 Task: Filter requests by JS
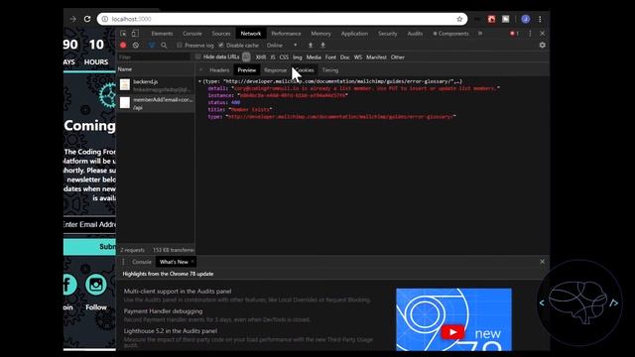coord(273,58)
